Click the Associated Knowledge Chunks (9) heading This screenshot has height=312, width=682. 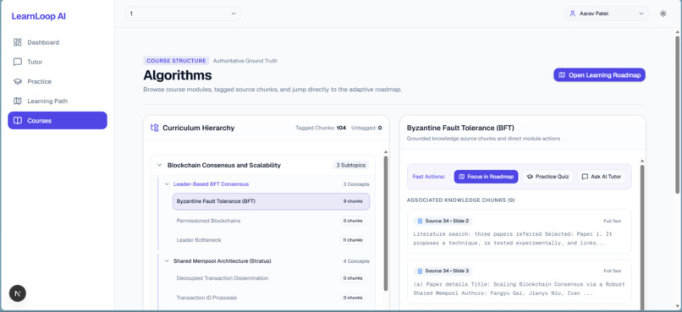461,200
